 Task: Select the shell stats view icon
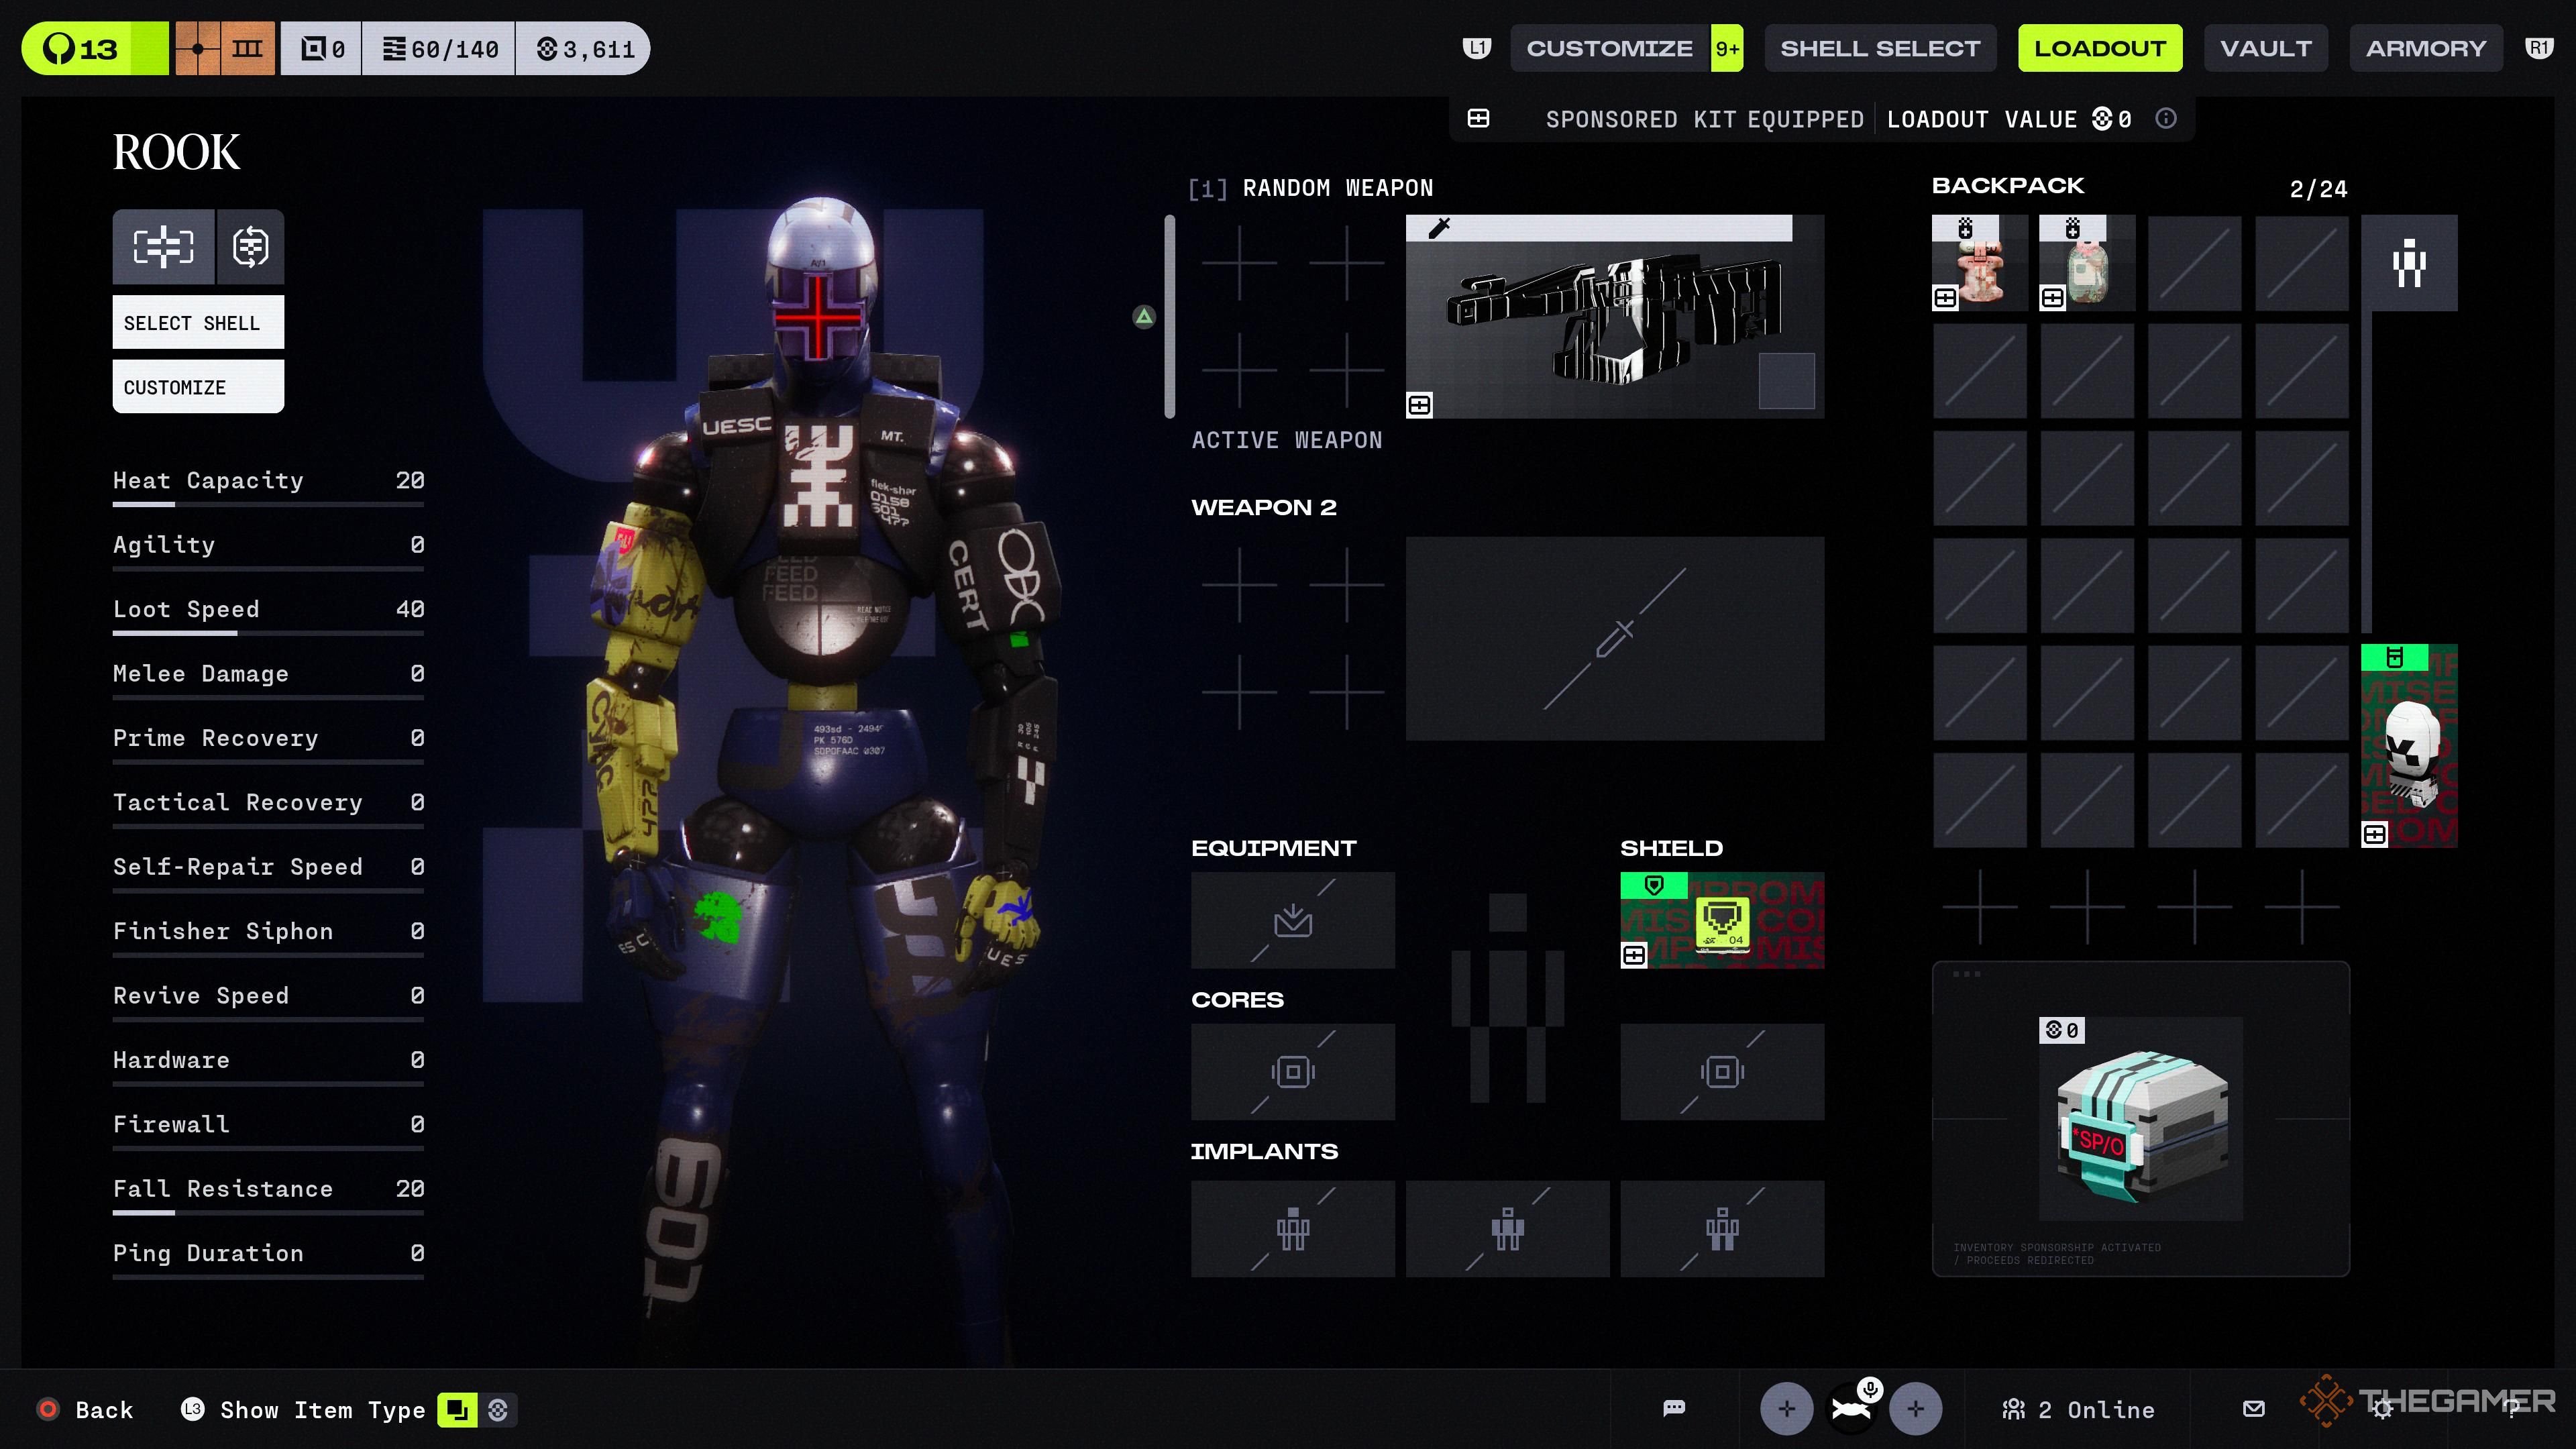[x=163, y=246]
